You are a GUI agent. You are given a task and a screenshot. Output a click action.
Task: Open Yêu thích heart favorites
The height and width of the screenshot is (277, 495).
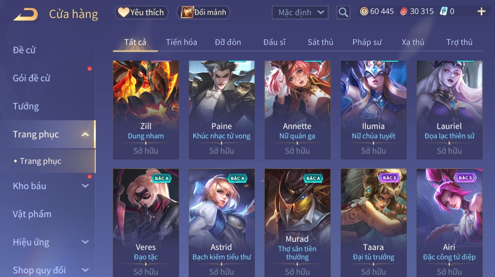pos(141,13)
